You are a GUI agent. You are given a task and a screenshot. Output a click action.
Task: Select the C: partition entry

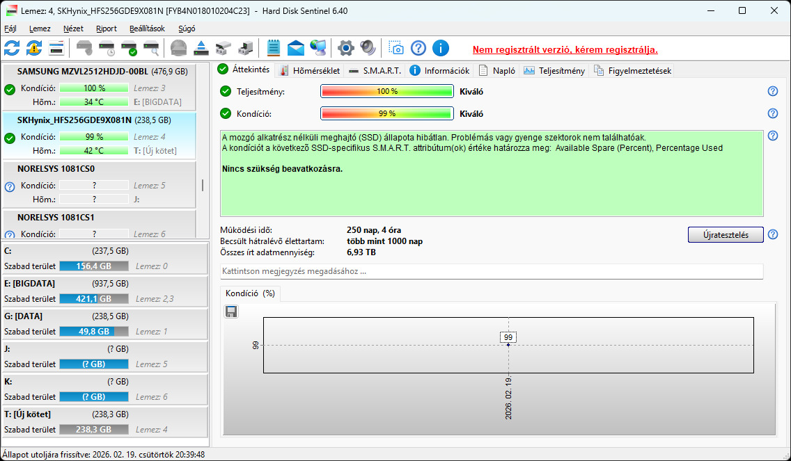pyautogui.click(x=105, y=259)
